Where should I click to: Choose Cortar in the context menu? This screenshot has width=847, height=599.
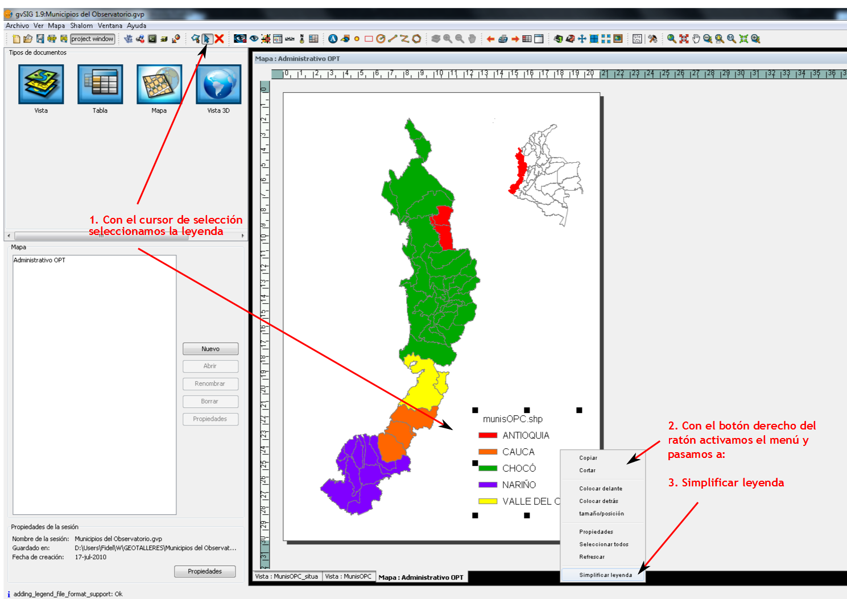603,470
